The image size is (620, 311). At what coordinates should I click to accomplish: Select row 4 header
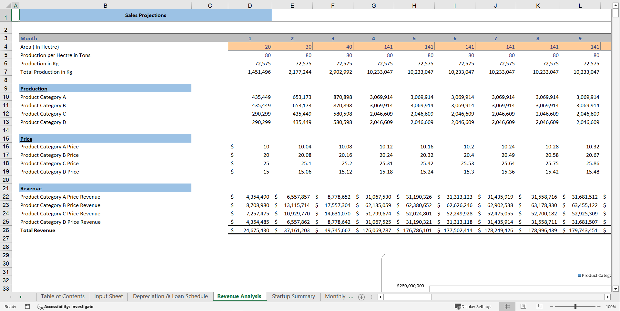click(x=6, y=47)
